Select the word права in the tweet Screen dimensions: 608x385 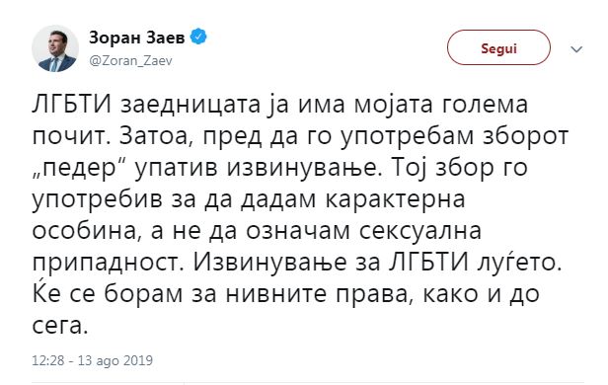point(373,296)
